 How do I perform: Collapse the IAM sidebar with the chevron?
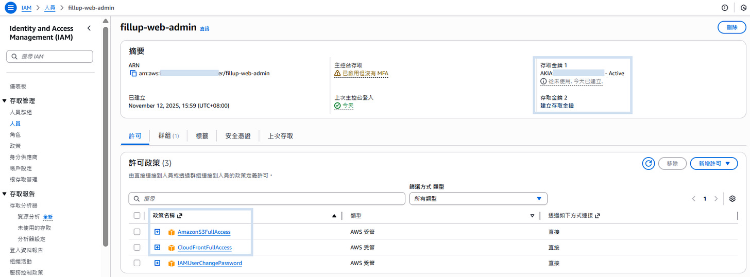tap(89, 28)
